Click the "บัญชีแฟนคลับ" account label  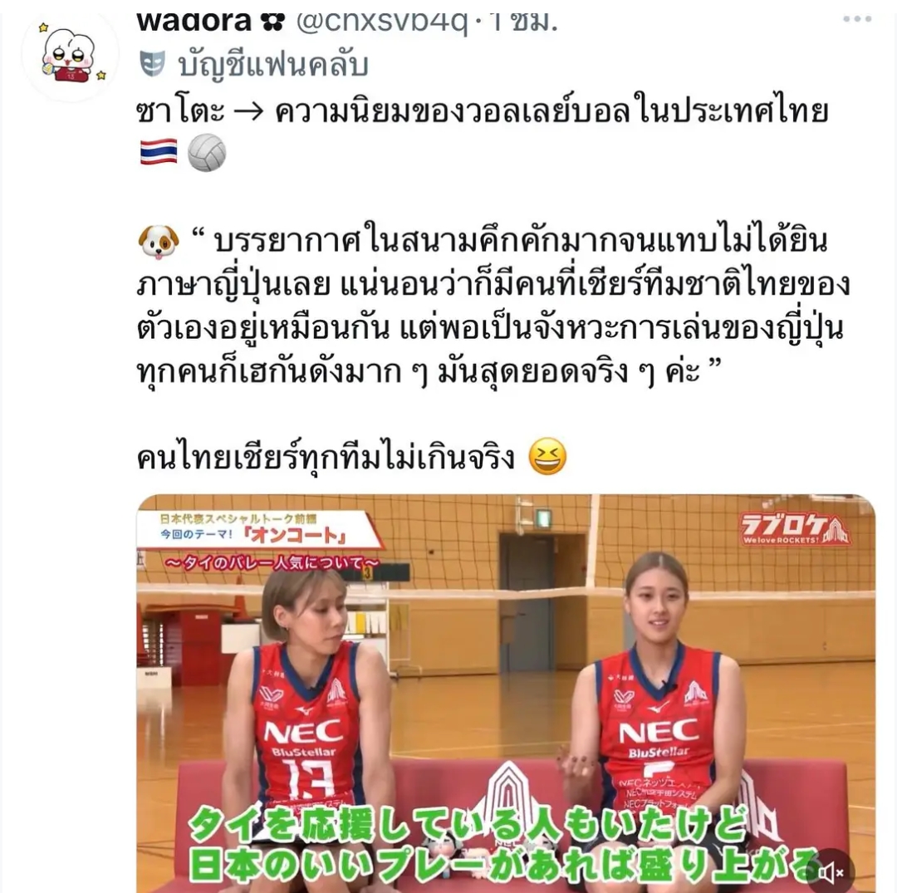click(x=272, y=64)
